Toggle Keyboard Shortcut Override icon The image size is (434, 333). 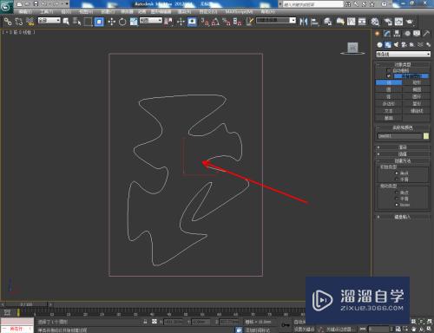coord(192,22)
